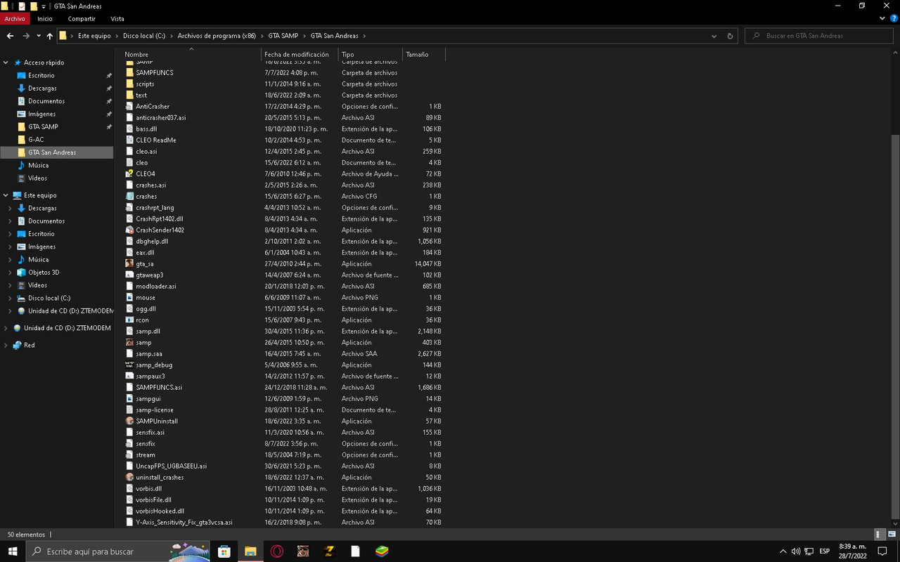Select the vorbisHooked.dll file name
The width and height of the screenshot is (900, 562).
(160, 511)
